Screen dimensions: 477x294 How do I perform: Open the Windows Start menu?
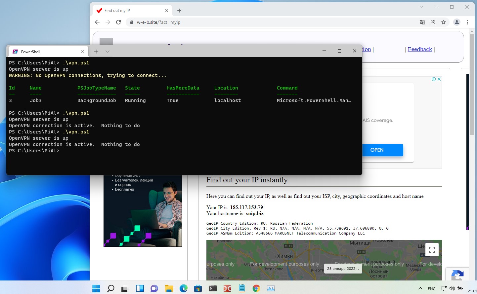96,288
